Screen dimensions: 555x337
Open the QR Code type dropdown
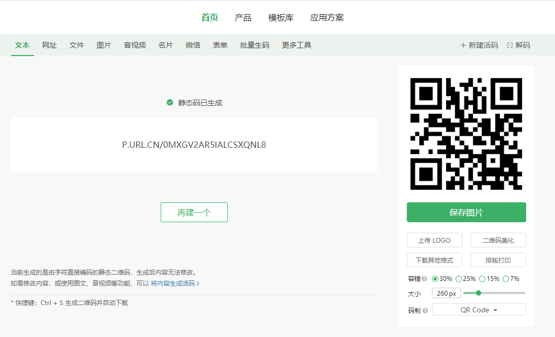point(479,309)
